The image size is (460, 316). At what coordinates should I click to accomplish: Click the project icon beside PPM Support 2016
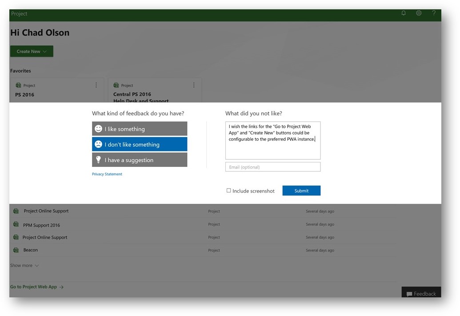tap(16, 224)
